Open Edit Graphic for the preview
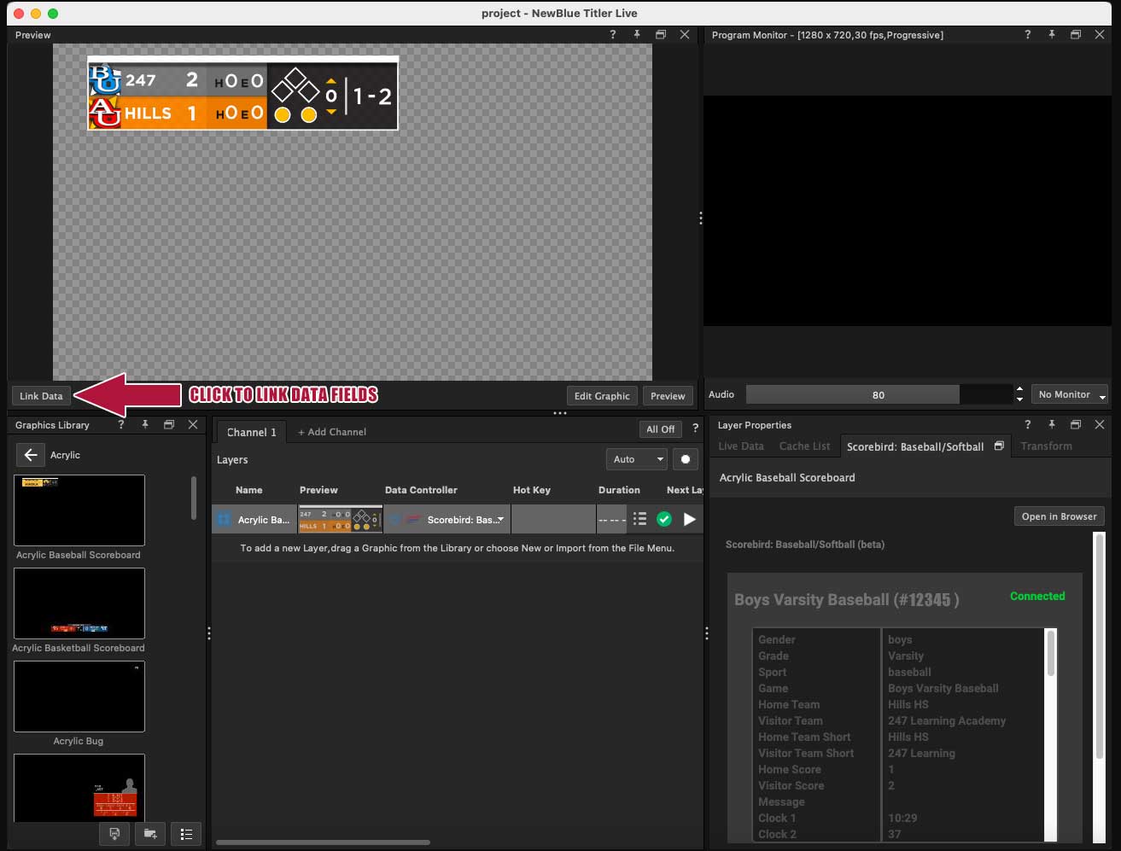1121x851 pixels. (602, 396)
